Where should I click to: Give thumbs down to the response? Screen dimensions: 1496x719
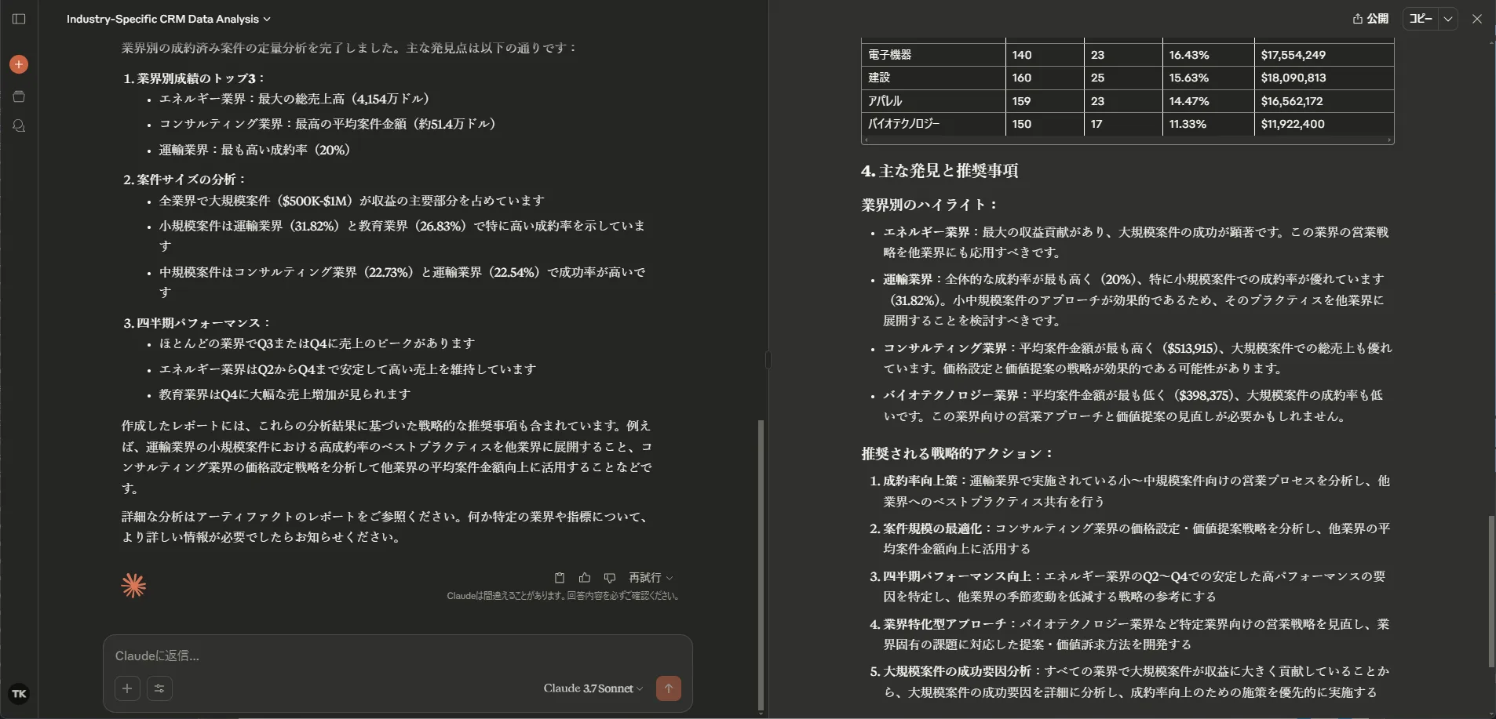(610, 578)
